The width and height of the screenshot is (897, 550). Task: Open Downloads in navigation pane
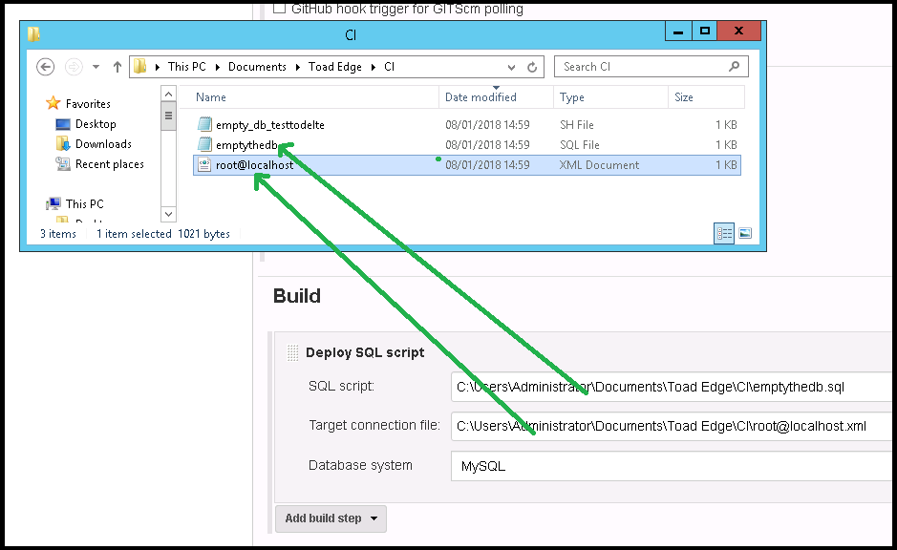(x=103, y=143)
